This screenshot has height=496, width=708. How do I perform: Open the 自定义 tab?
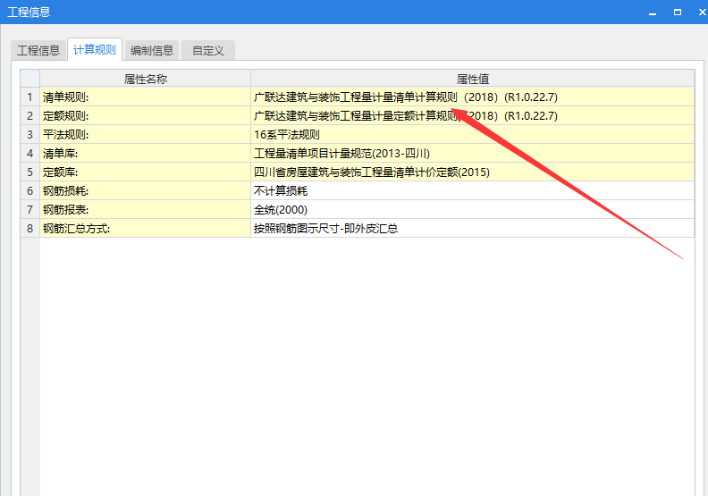click(x=208, y=50)
